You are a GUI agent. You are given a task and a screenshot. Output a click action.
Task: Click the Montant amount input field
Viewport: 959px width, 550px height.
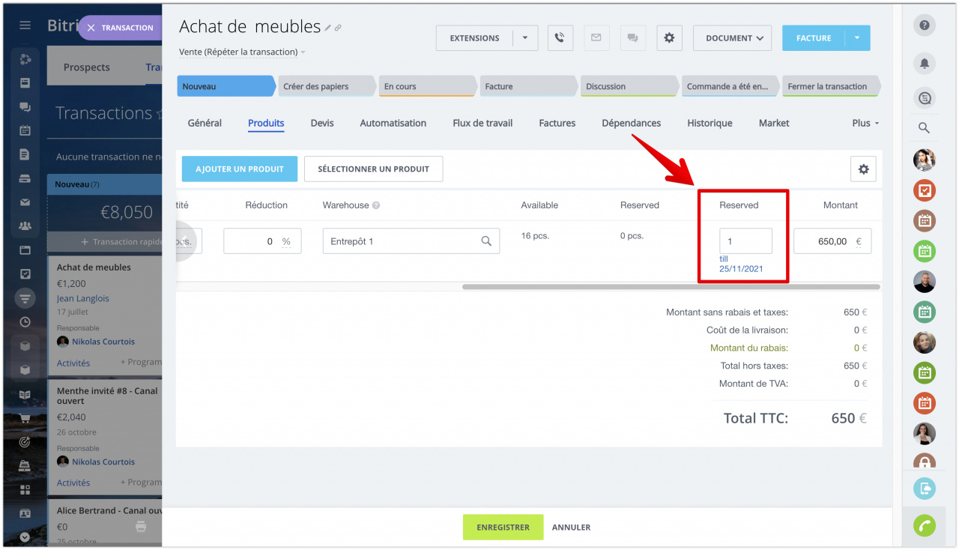pyautogui.click(x=832, y=241)
